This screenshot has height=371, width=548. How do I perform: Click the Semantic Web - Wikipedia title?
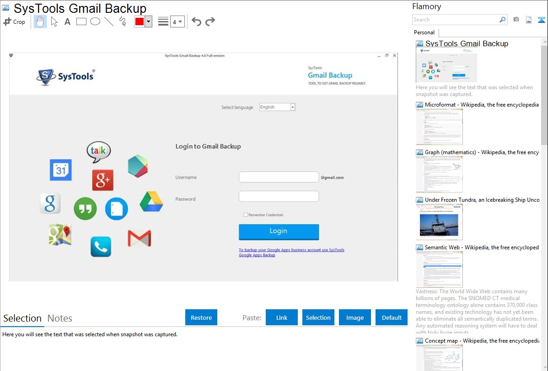[482, 247]
